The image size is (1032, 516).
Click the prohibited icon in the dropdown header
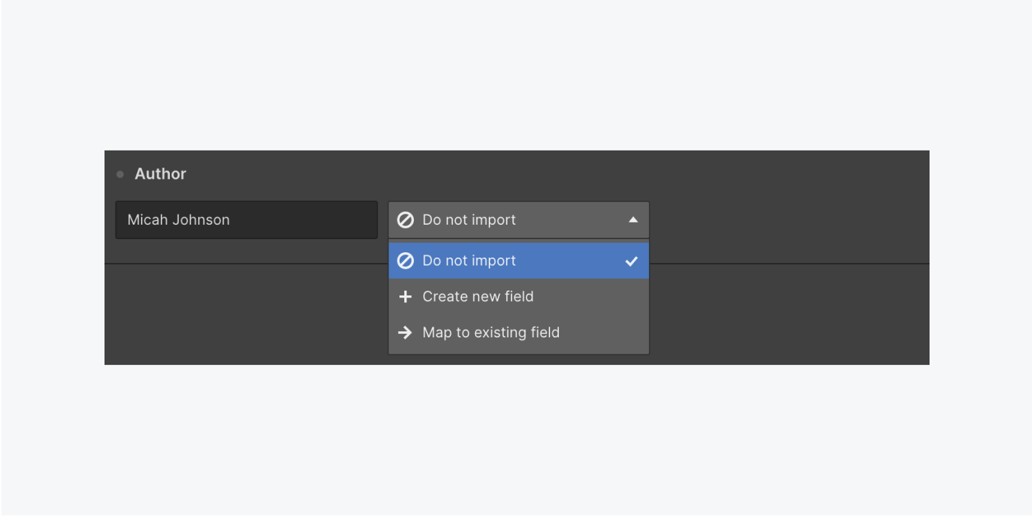pyautogui.click(x=406, y=220)
